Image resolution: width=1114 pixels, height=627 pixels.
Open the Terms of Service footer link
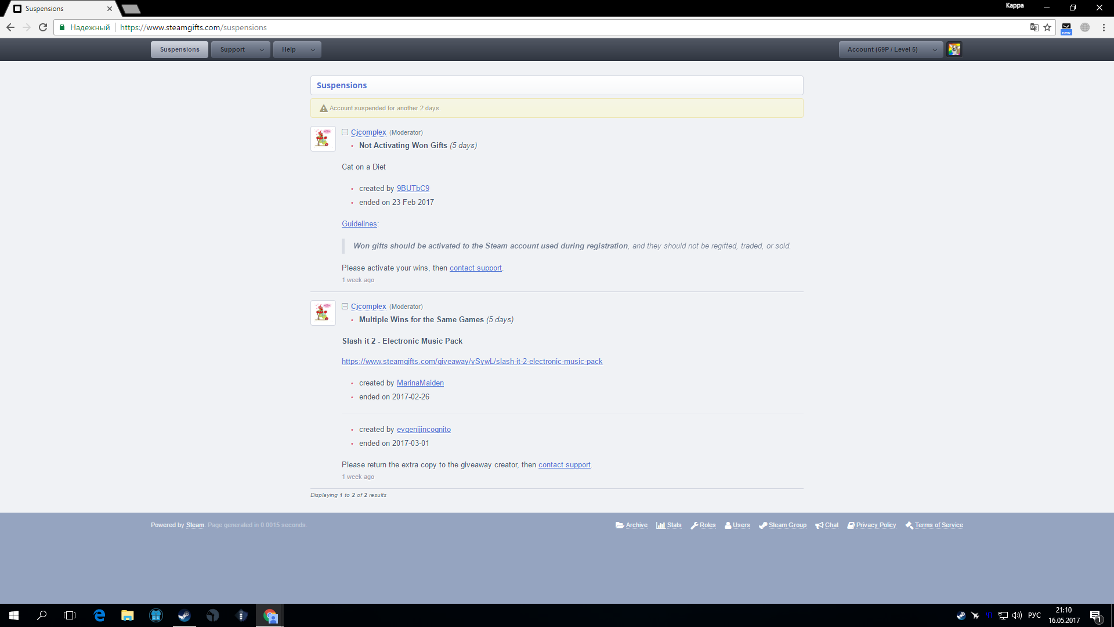point(934,525)
